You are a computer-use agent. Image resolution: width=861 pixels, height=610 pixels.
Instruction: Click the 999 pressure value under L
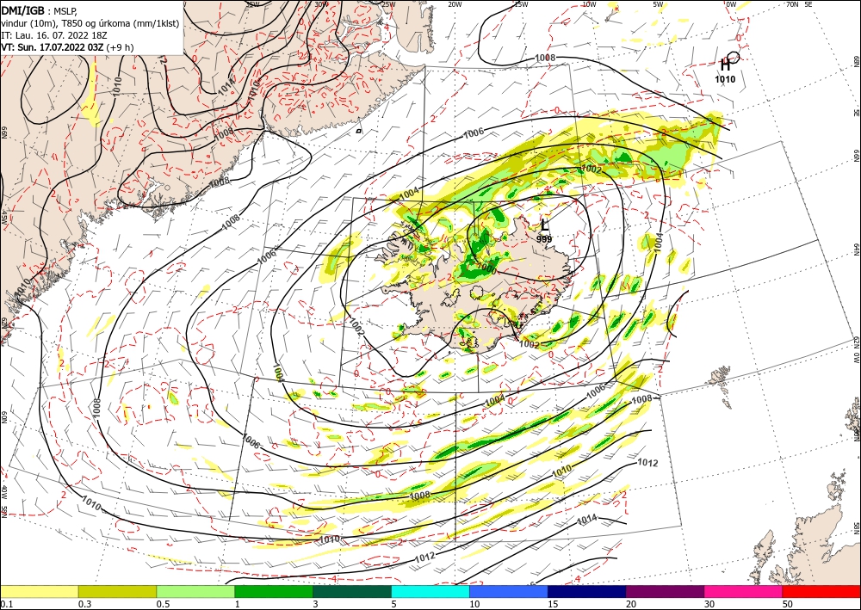click(x=544, y=239)
